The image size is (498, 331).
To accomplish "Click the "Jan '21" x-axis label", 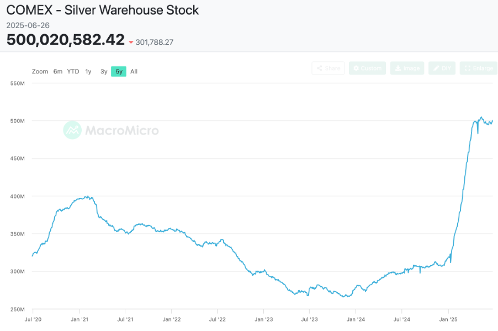I will point(80,319).
